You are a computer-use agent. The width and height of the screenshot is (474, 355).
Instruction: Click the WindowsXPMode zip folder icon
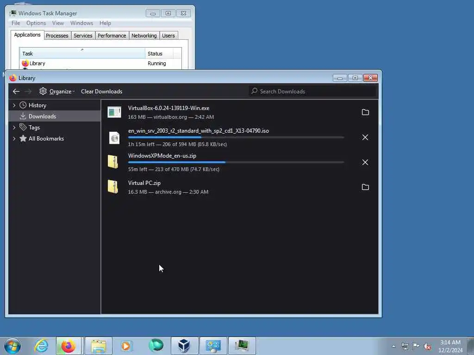[113, 162]
